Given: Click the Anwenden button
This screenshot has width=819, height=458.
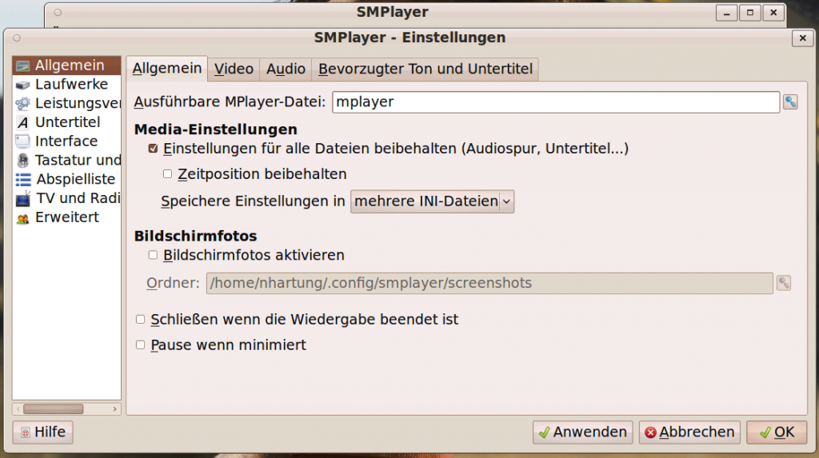Looking at the screenshot, I should coord(582,432).
